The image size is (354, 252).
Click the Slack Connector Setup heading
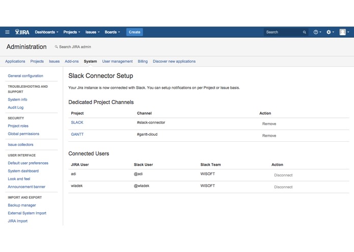pyautogui.click(x=101, y=75)
